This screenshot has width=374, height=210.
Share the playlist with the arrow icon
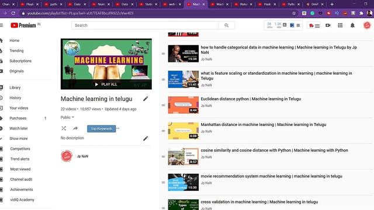click(x=75, y=128)
